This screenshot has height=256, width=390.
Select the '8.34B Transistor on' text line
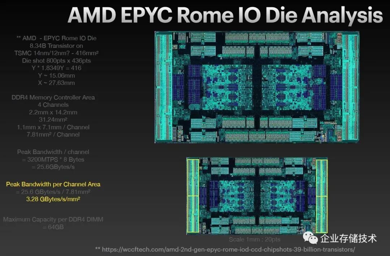(56, 46)
